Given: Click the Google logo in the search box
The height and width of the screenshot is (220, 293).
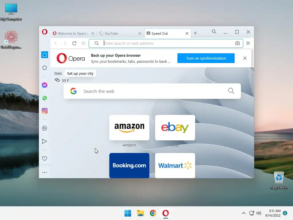Looking at the screenshot, I should (74, 91).
